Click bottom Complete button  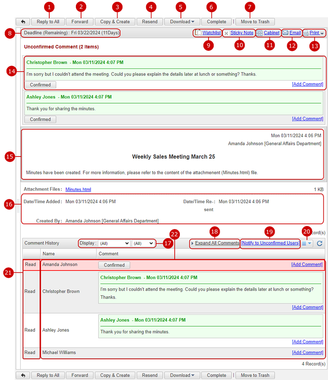tap(216, 375)
